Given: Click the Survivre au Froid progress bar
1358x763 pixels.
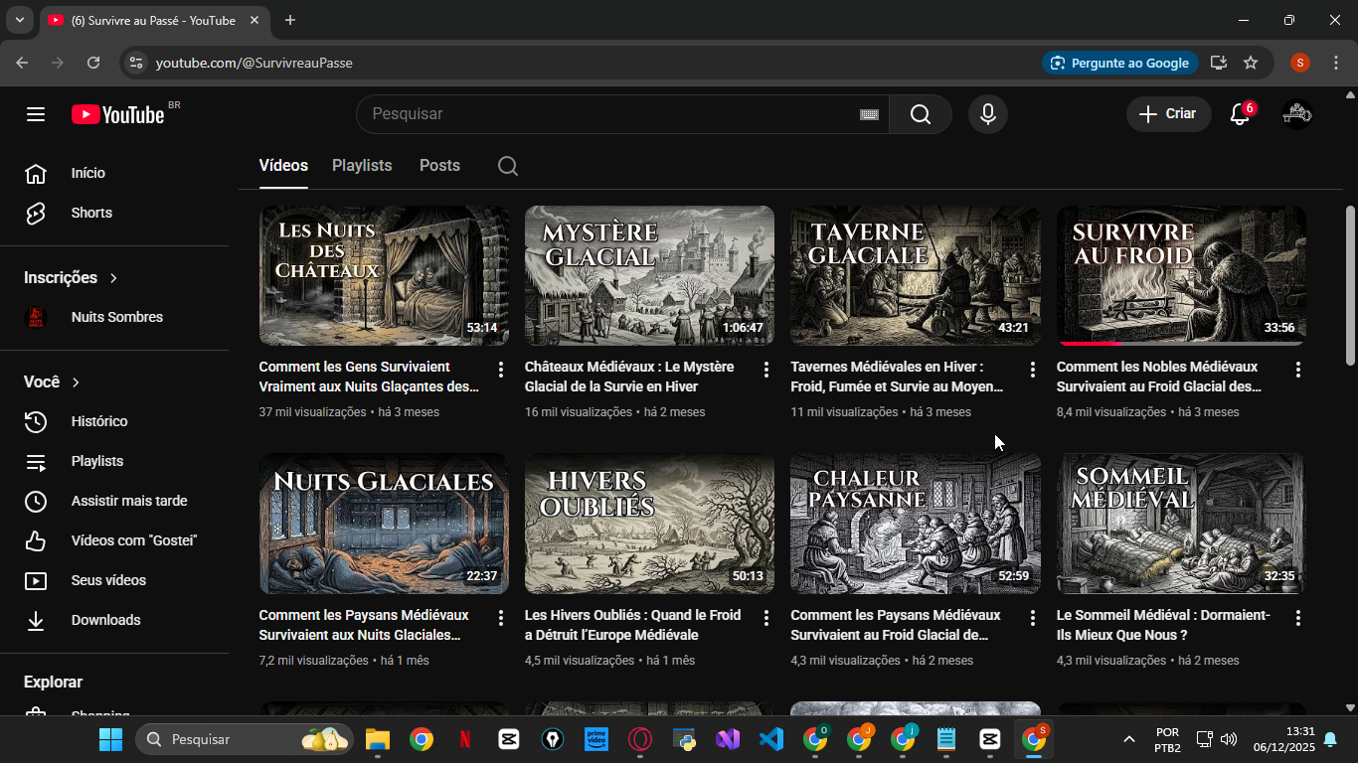Looking at the screenshot, I should (1180, 343).
